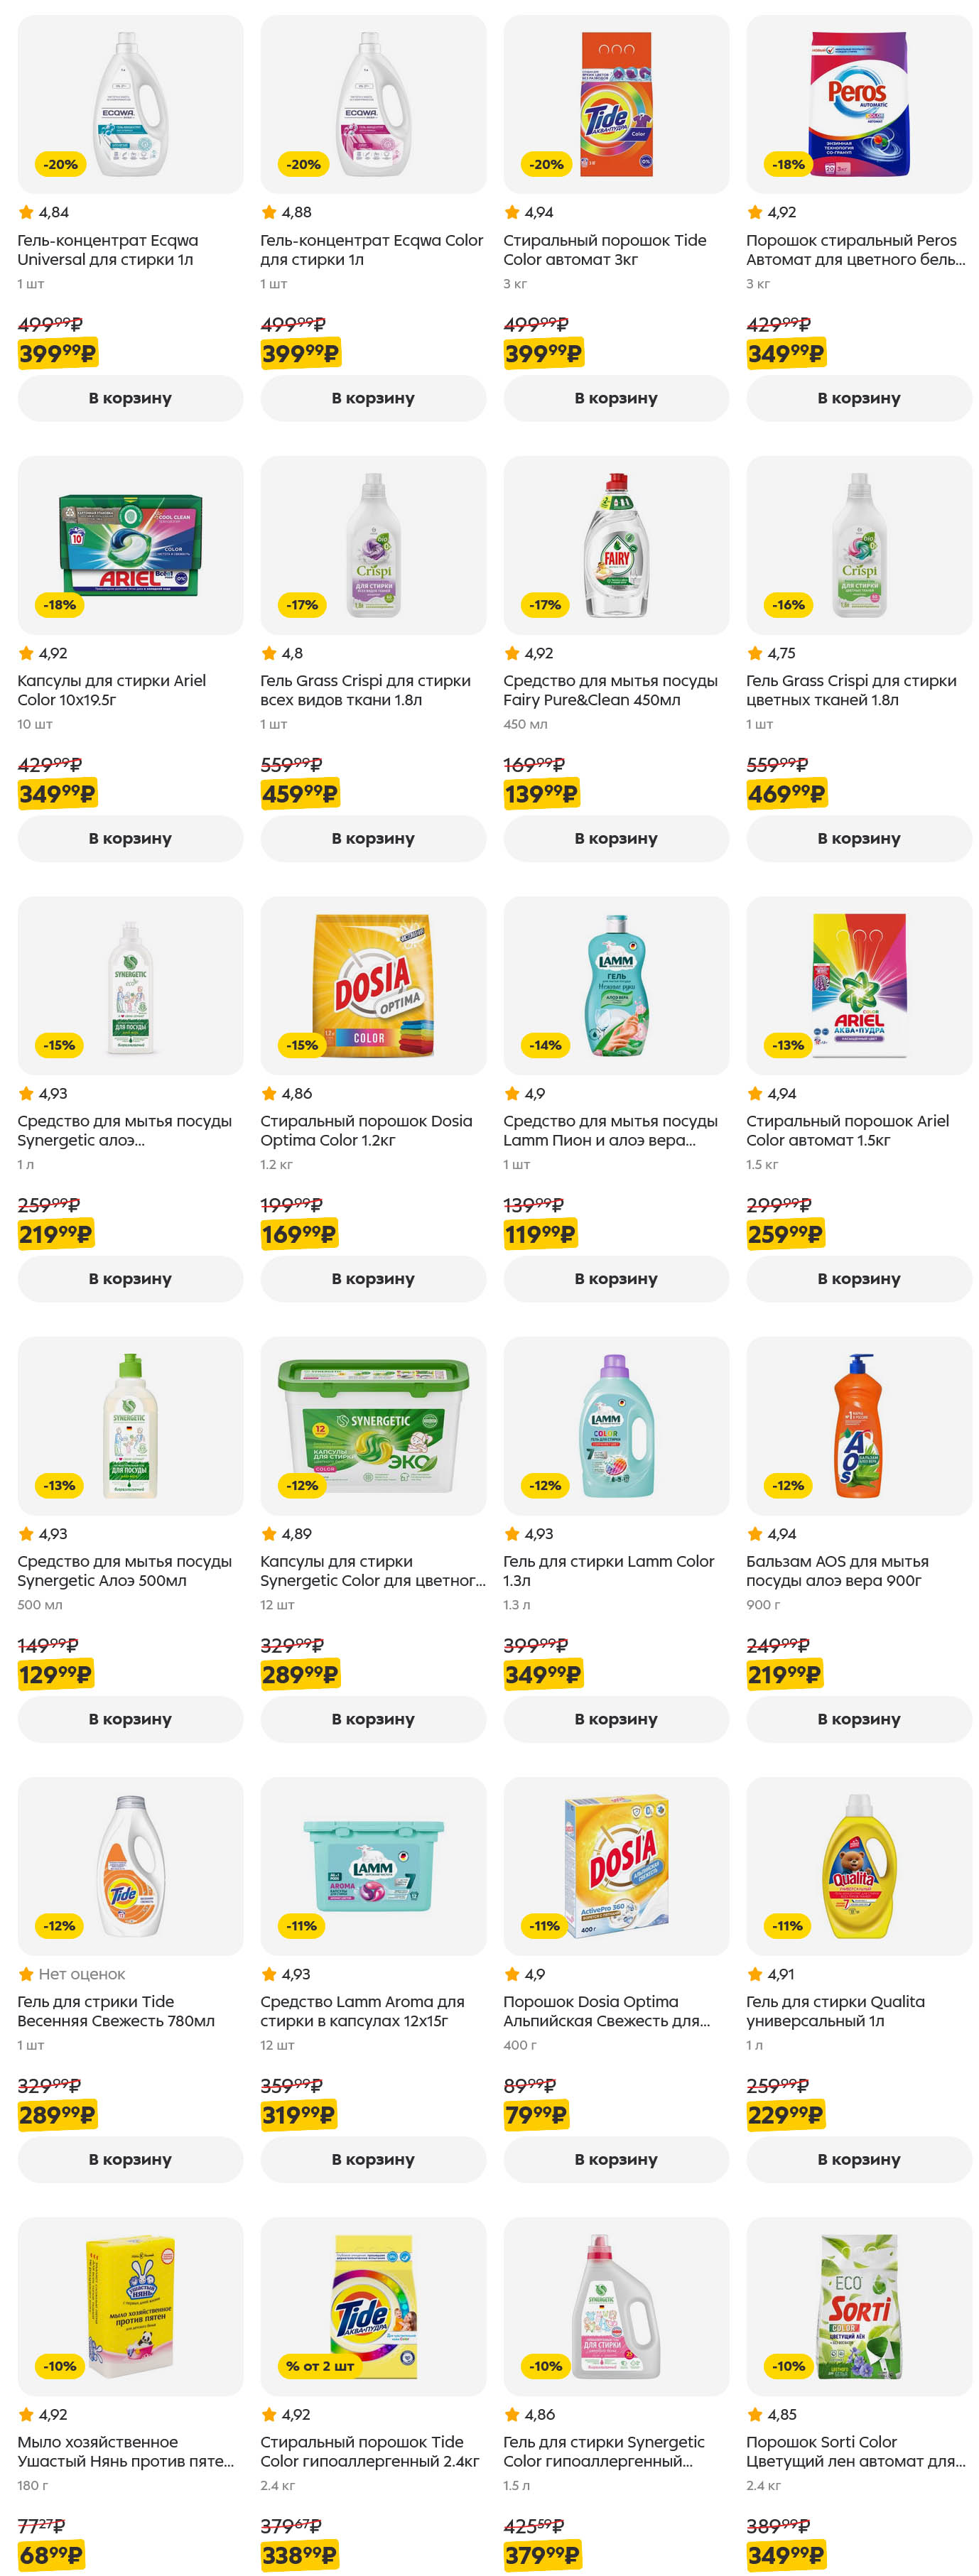Click the -20% badge on Tide Color 3кг
Image resolution: width=979 pixels, height=2576 pixels.
546,164
